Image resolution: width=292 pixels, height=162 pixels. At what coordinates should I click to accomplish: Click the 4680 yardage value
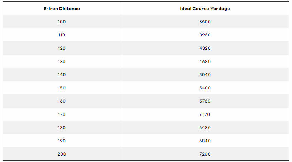click(x=205, y=62)
